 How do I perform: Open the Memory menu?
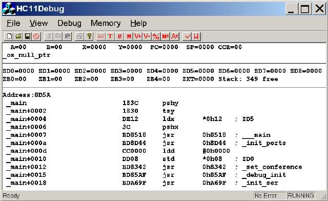(x=106, y=23)
